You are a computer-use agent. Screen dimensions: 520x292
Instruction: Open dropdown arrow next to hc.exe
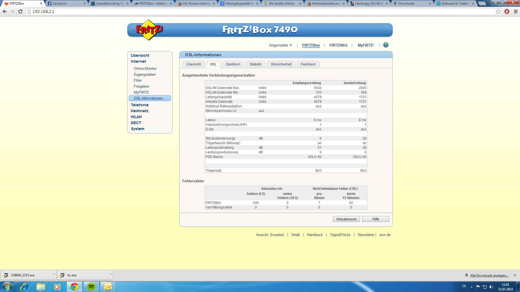pyautogui.click(x=110, y=275)
